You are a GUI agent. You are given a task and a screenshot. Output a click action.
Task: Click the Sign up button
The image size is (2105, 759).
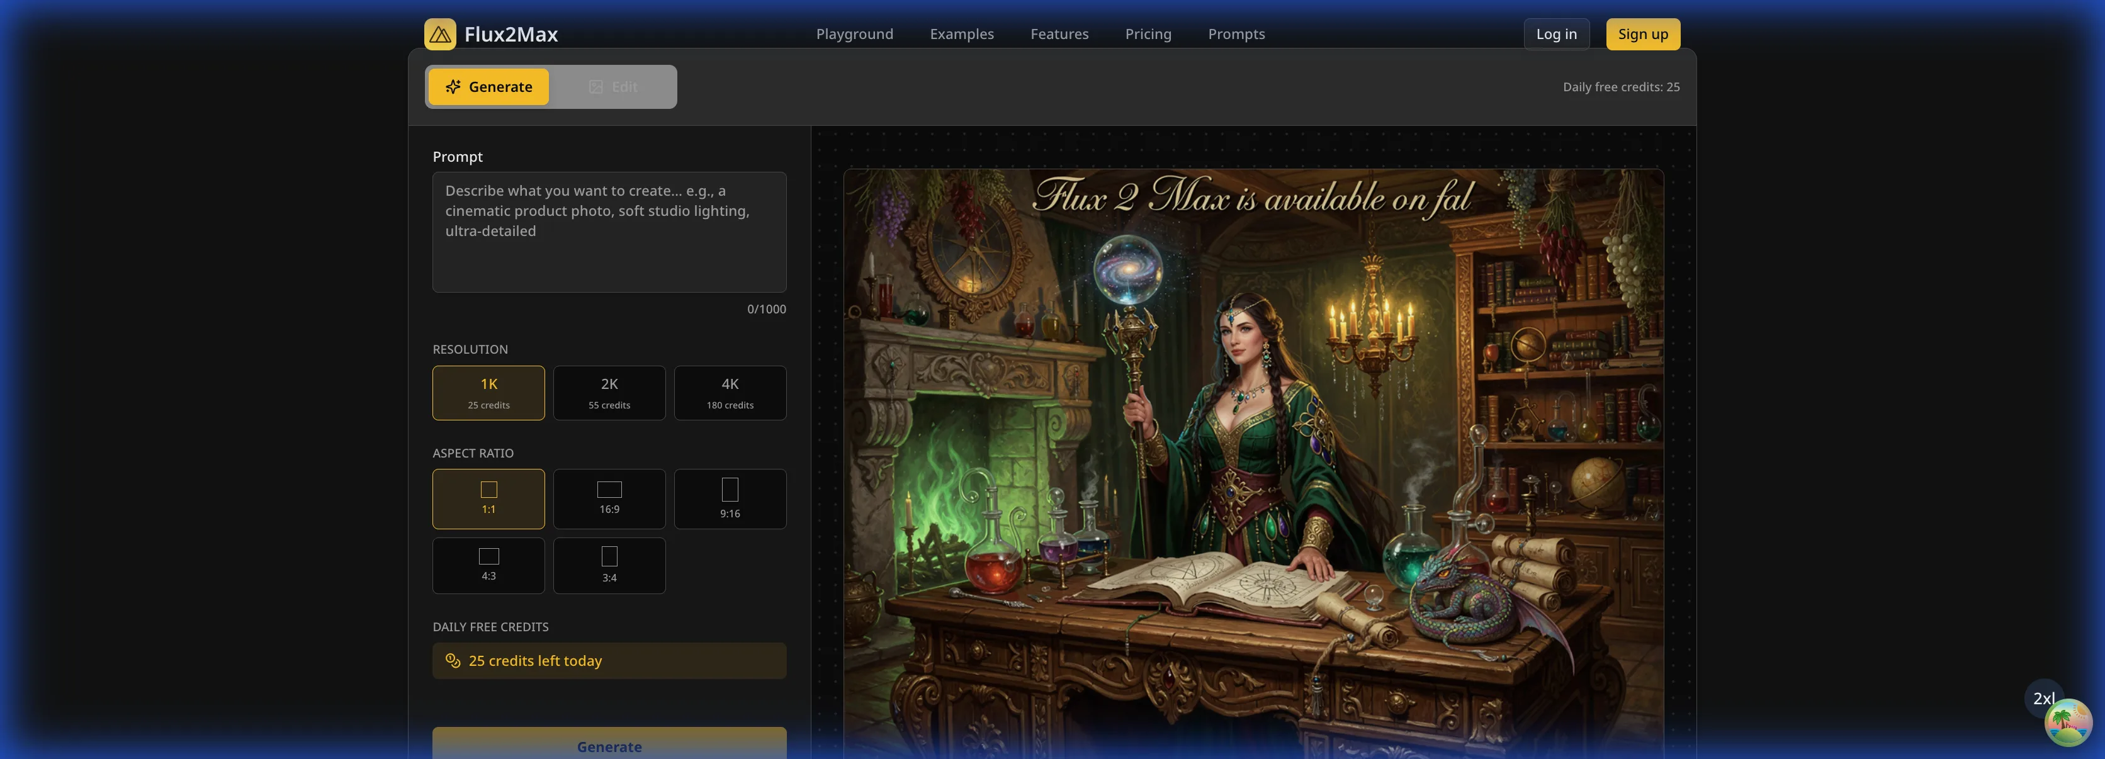1642,35
